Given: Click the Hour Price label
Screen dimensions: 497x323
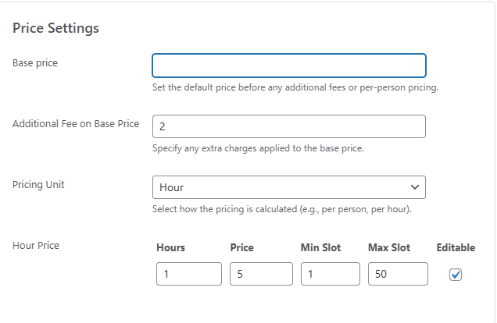Looking at the screenshot, I should tap(36, 246).
